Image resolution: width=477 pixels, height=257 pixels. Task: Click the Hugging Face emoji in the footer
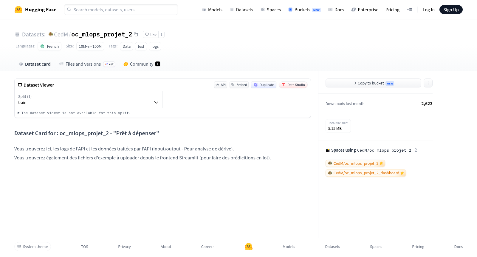249,247
